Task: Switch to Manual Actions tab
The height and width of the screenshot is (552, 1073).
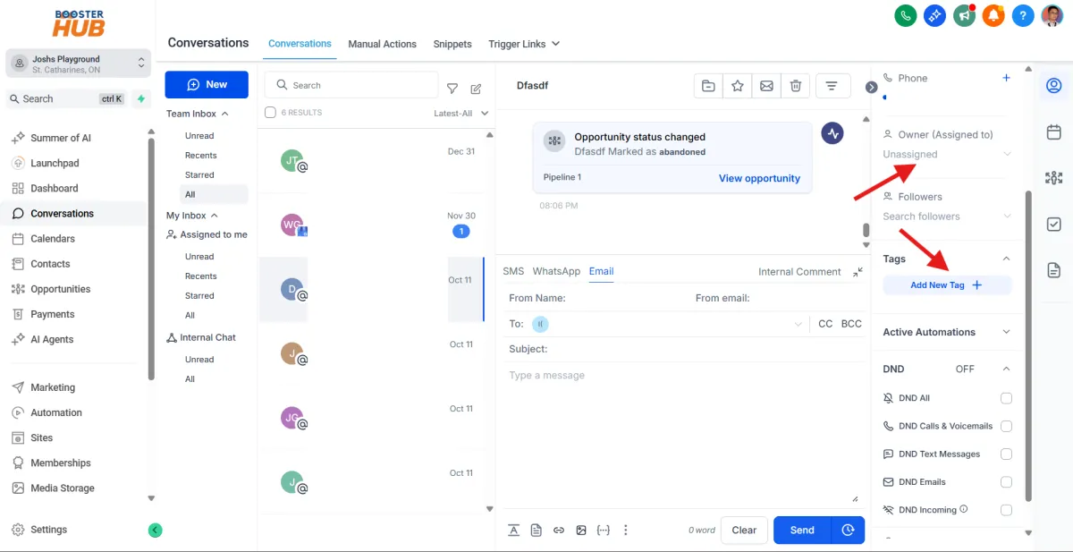Action: pyautogui.click(x=383, y=44)
